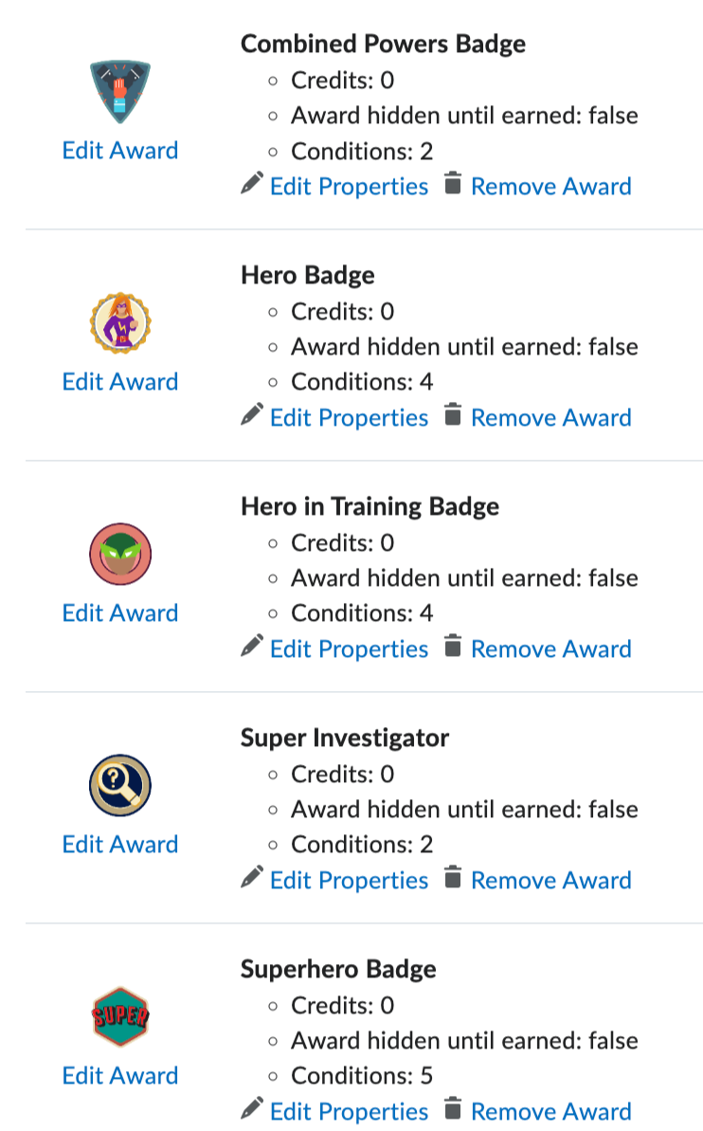Open Edit Award under Hero Badge image
This screenshot has width=703, height=1131.
[x=120, y=381]
